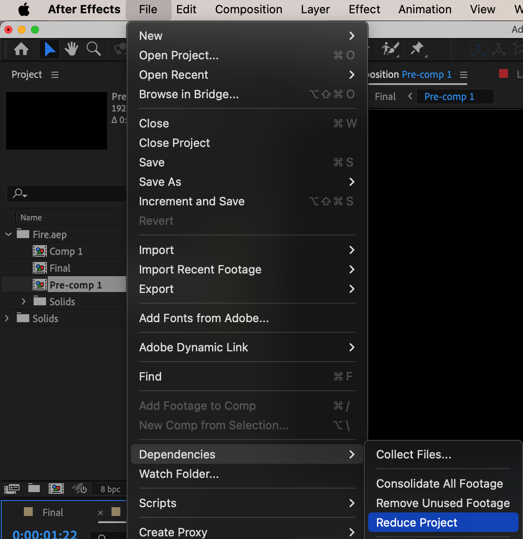Click the Final breadcrumb in the composition viewer
The image size is (523, 539).
coord(385,96)
